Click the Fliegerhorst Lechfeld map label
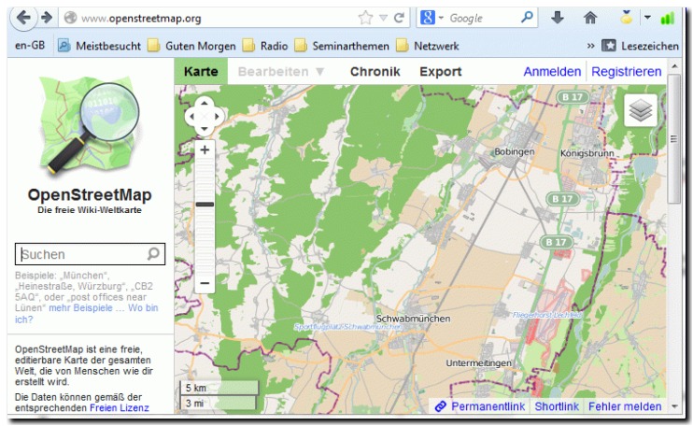Viewport: 693px width, 426px height. pyautogui.click(x=547, y=315)
